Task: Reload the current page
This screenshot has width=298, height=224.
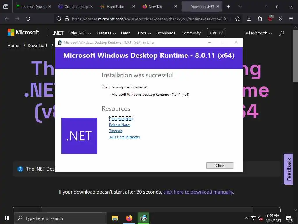Action: (x=28, y=19)
